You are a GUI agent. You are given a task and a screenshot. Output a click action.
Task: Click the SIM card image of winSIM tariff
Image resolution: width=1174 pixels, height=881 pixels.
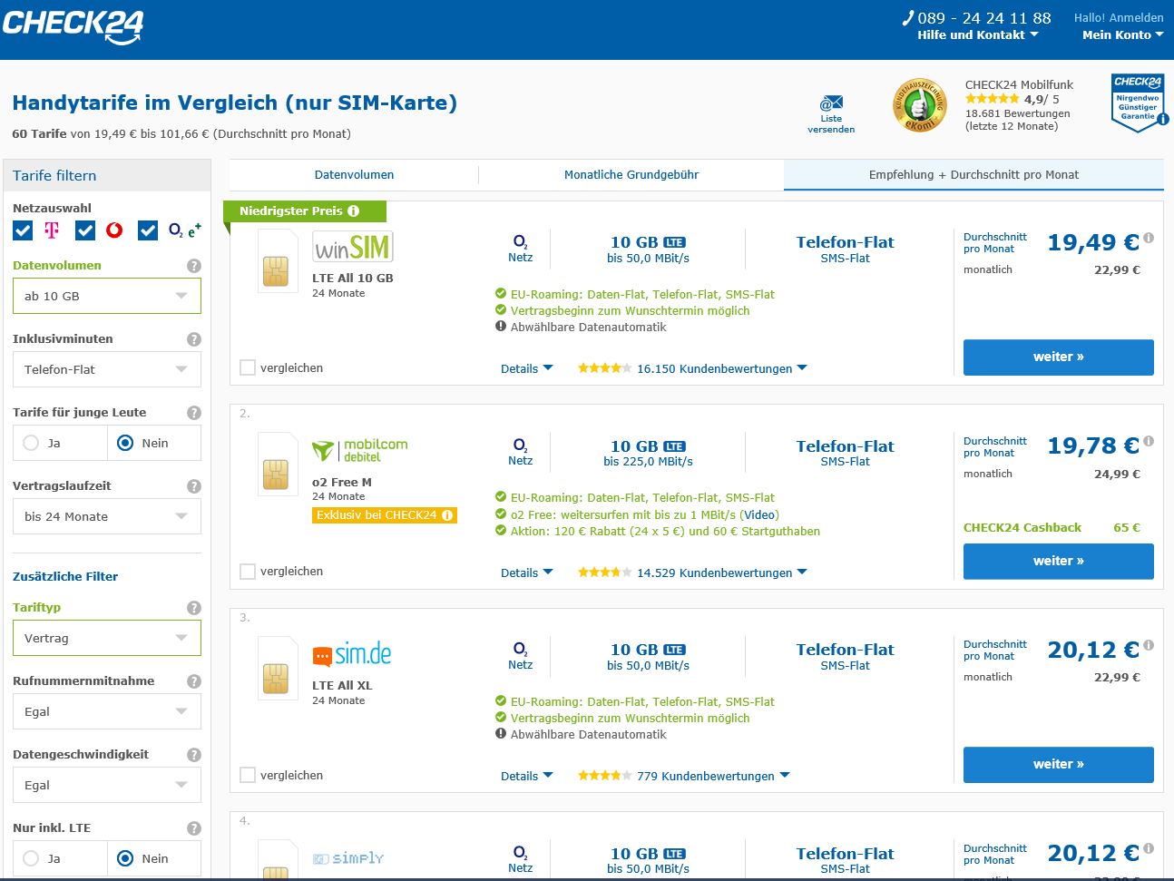click(278, 260)
